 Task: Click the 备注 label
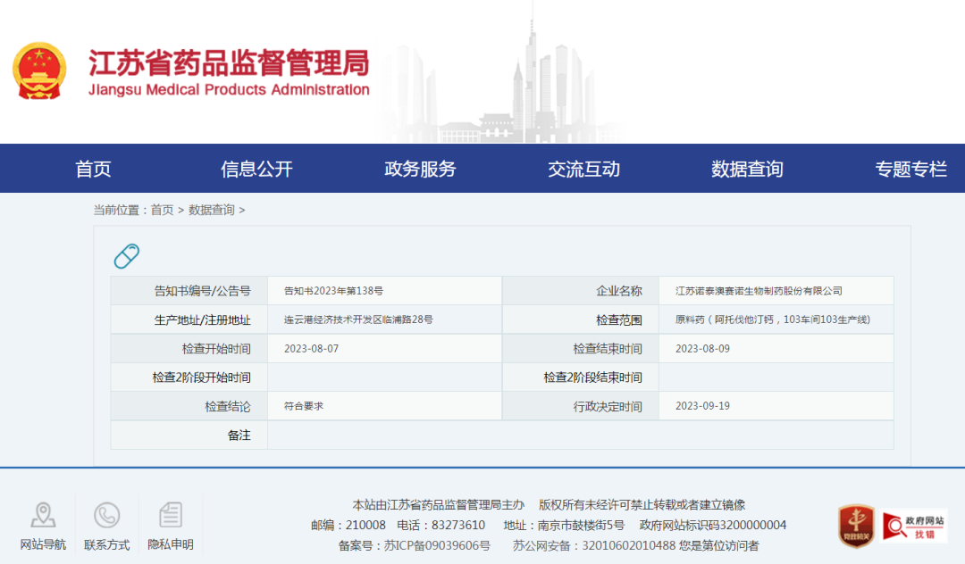[239, 435]
